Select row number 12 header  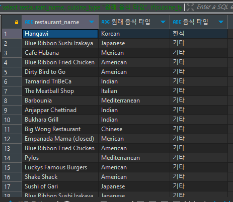click(12, 139)
